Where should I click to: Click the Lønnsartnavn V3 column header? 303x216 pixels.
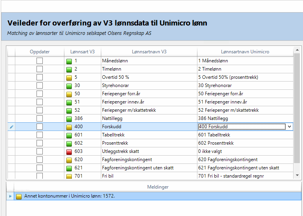coord(149,52)
